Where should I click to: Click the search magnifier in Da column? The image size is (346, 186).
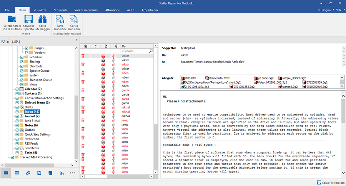click(151, 51)
